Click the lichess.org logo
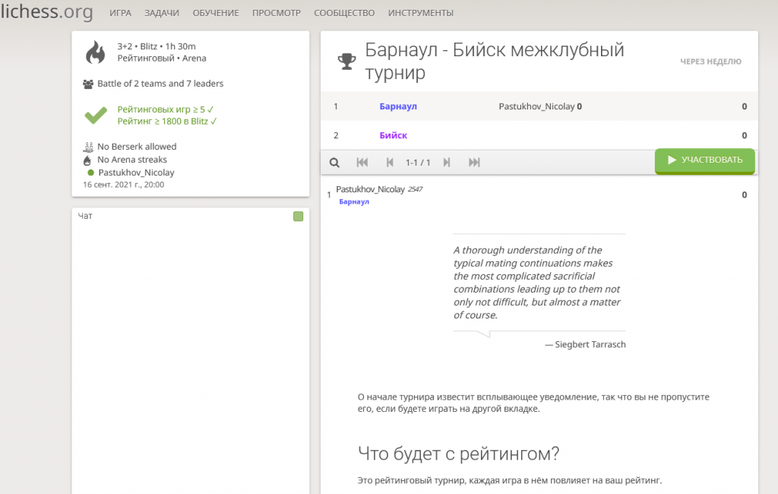The image size is (778, 494). (47, 12)
